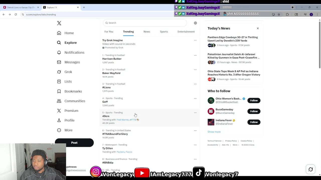Viewport: 321px width, 180px height.
Task: Open more options for Baker Mayfield trend
Action: click(195, 70)
